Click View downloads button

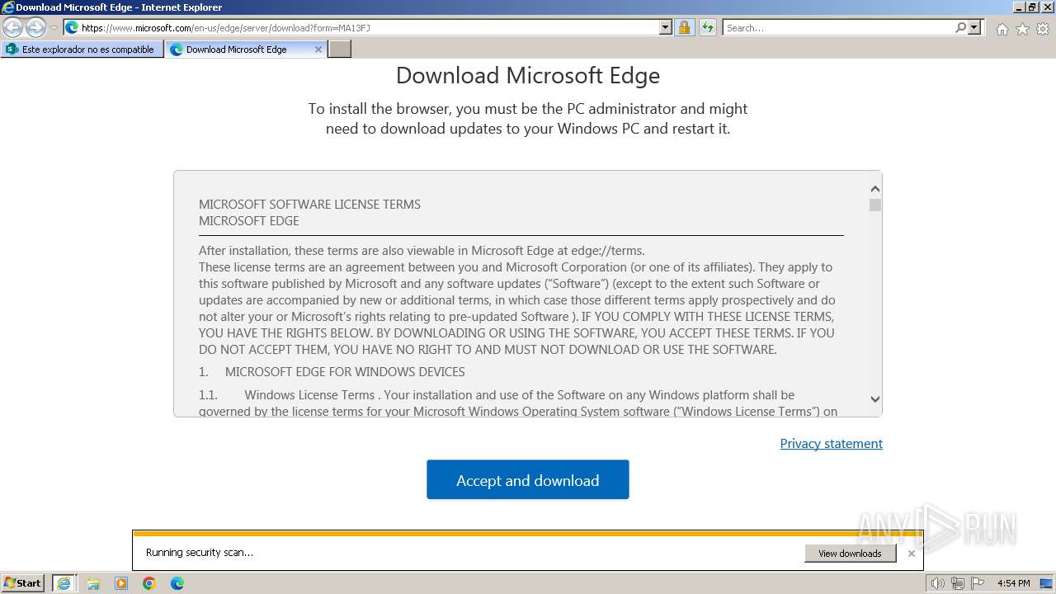click(x=850, y=554)
